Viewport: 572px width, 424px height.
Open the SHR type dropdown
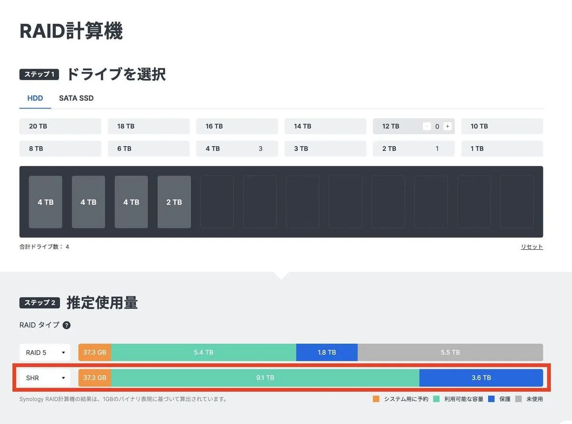point(45,378)
